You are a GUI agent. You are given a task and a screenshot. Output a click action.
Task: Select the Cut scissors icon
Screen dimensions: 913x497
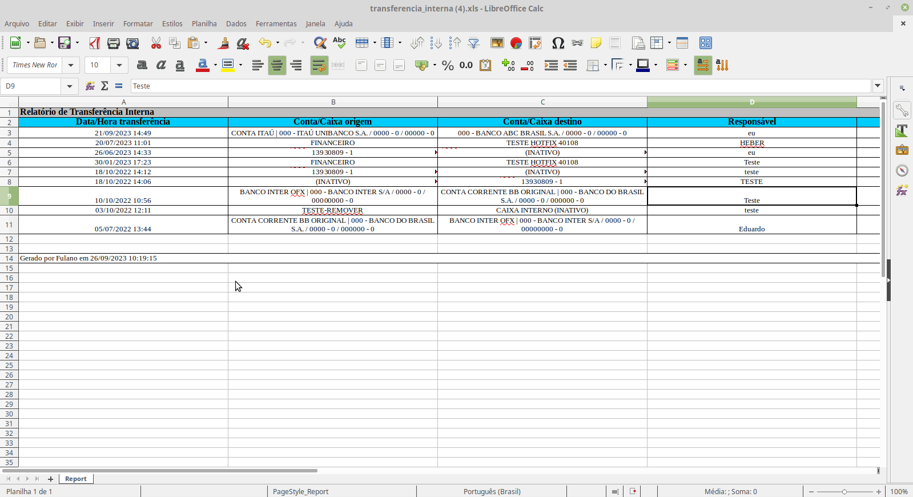click(156, 43)
